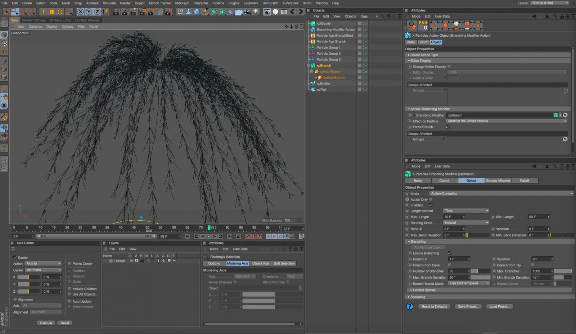Screen dimensions: 576x334
Task: Expand the Spawning section
Action: [x=418, y=297]
